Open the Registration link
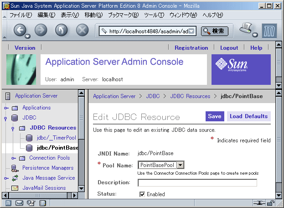 (x=191, y=48)
